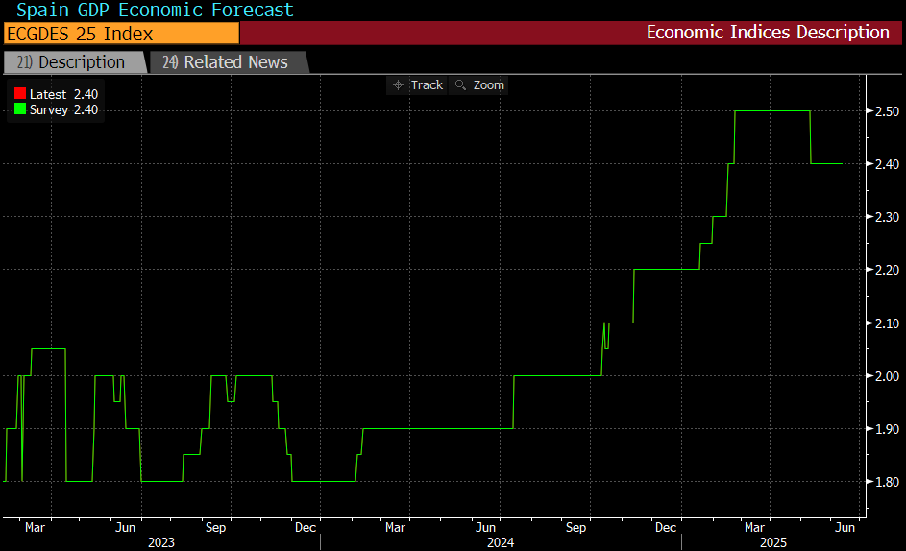Click the Economic Indices Description header
Image resolution: width=906 pixels, height=551 pixels.
767,33
